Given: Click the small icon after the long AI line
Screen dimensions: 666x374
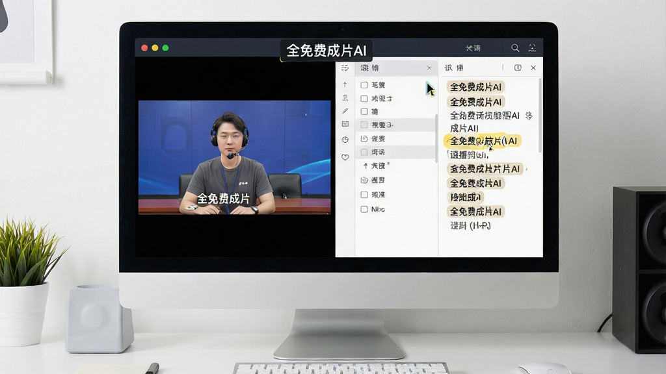Looking at the screenshot, I should (x=528, y=116).
